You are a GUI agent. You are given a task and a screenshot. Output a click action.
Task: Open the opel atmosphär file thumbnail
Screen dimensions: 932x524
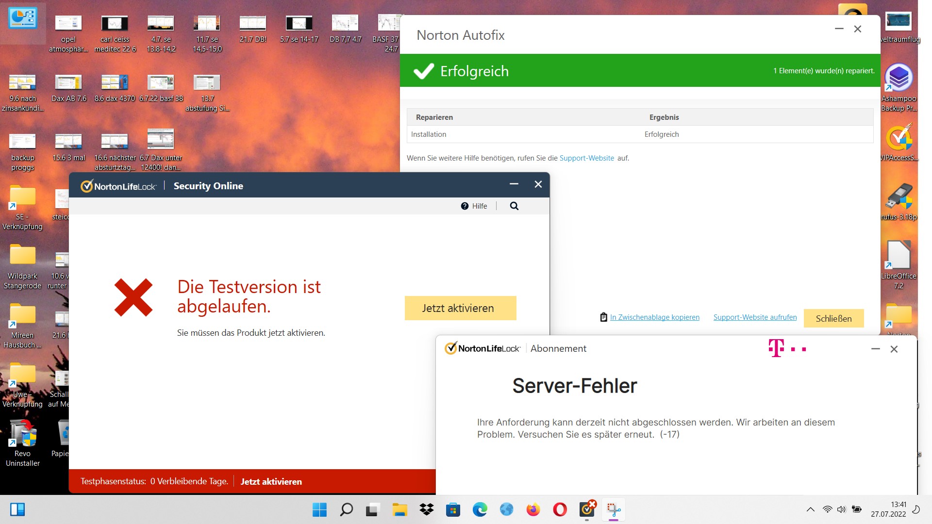pyautogui.click(x=68, y=33)
